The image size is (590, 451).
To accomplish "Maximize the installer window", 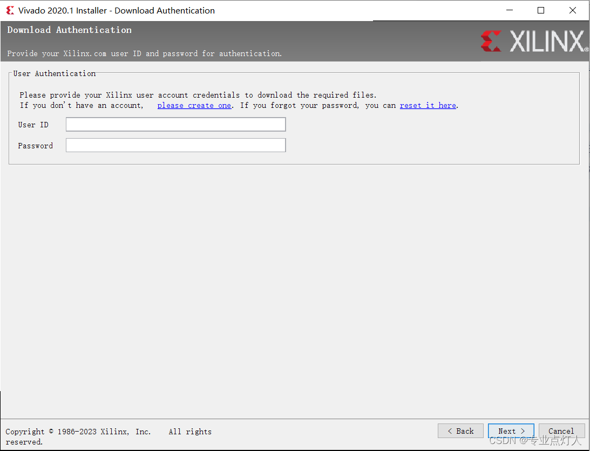I will coord(541,10).
